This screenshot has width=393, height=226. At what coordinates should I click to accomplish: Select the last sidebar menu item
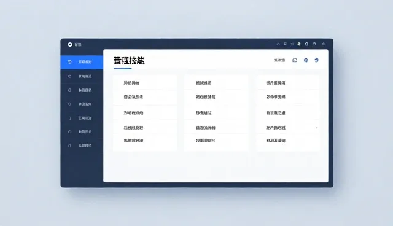(82, 146)
